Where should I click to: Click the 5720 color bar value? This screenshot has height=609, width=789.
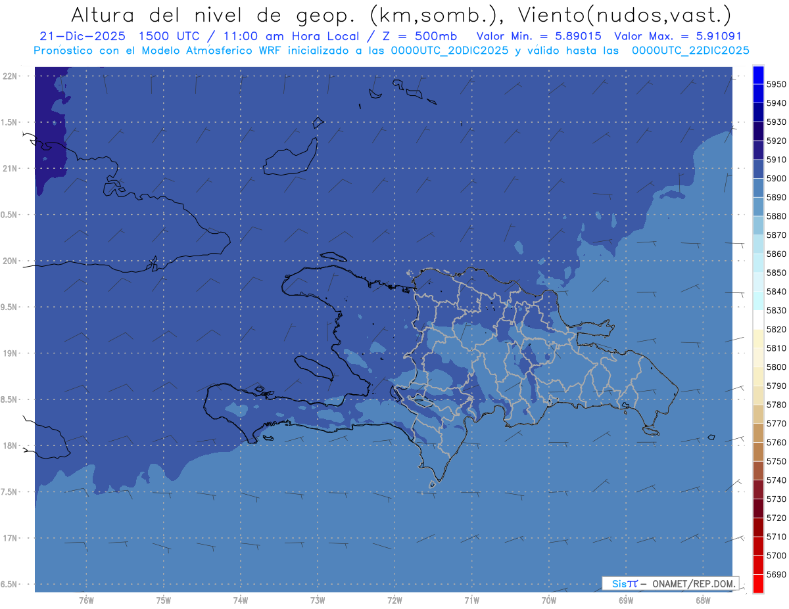[x=776, y=518]
